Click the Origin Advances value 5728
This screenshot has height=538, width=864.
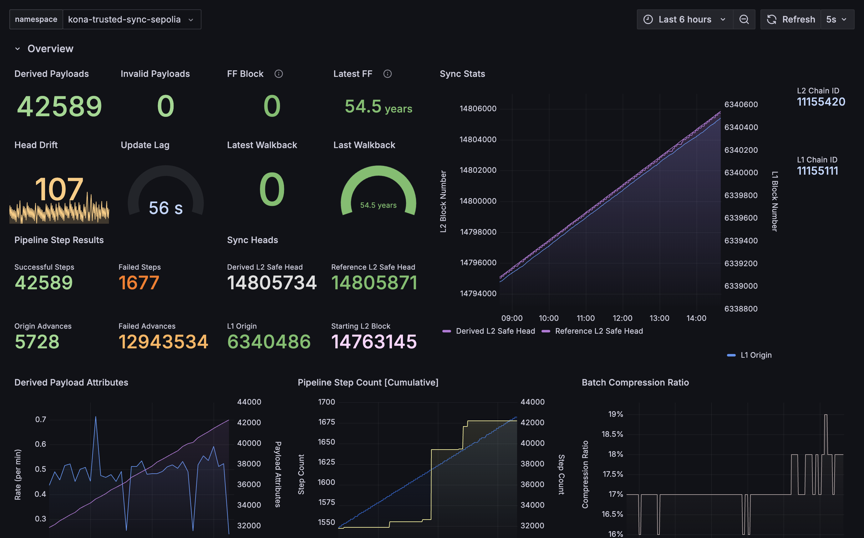coord(37,342)
